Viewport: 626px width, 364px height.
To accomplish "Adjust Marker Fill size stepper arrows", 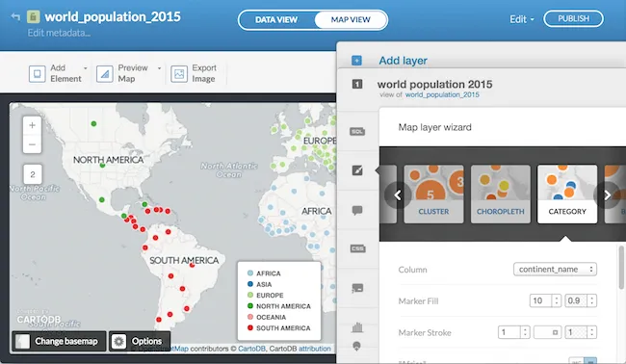I will [557, 300].
